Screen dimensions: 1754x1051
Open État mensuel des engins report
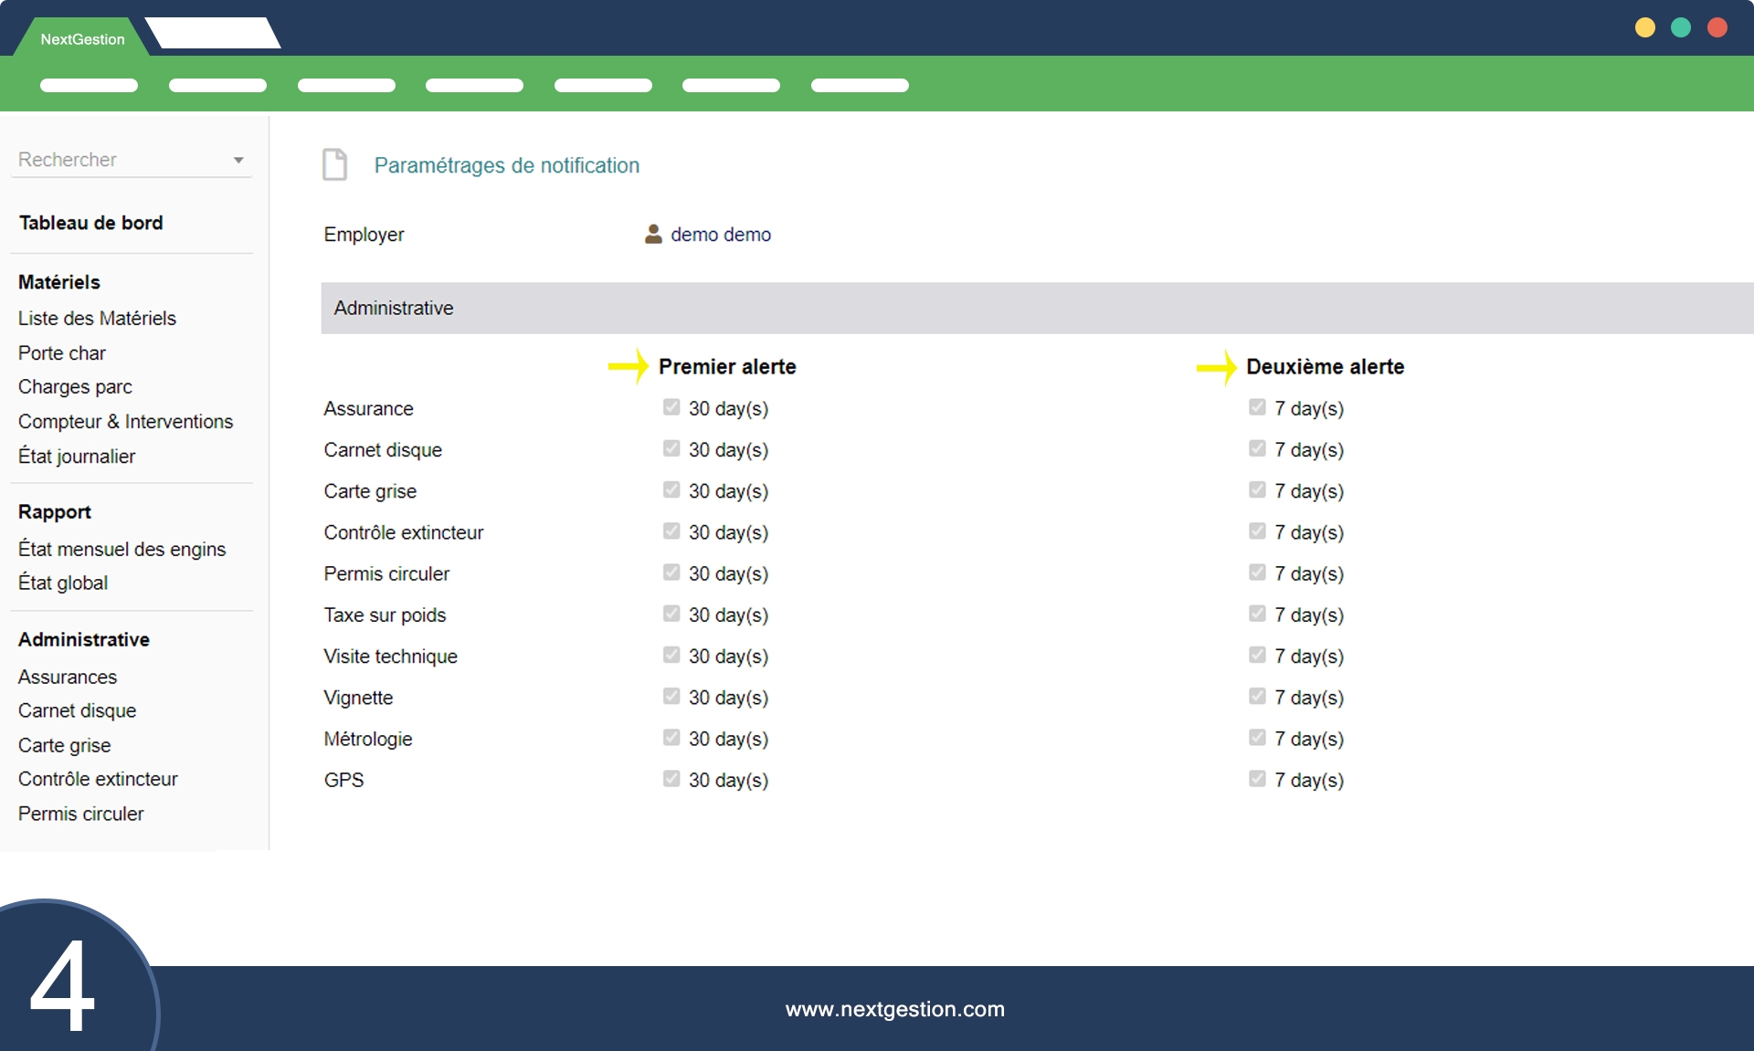pos(122,549)
